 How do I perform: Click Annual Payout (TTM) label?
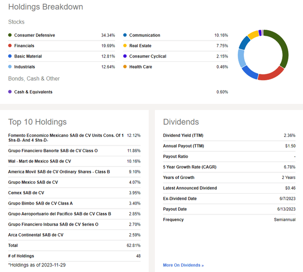(x=184, y=146)
